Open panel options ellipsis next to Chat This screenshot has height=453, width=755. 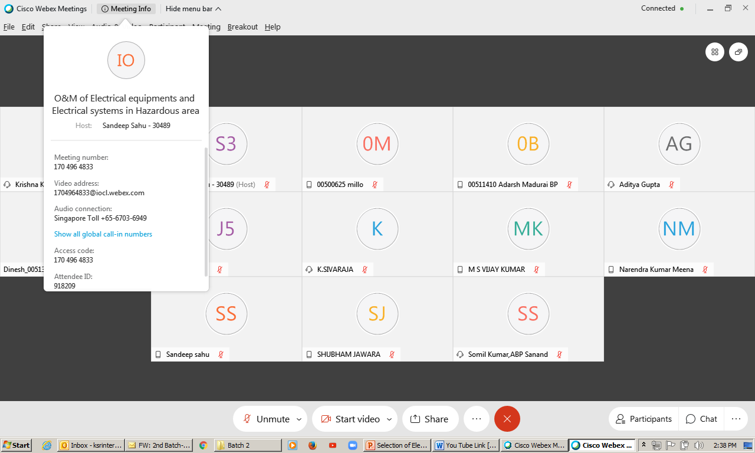tap(736, 419)
